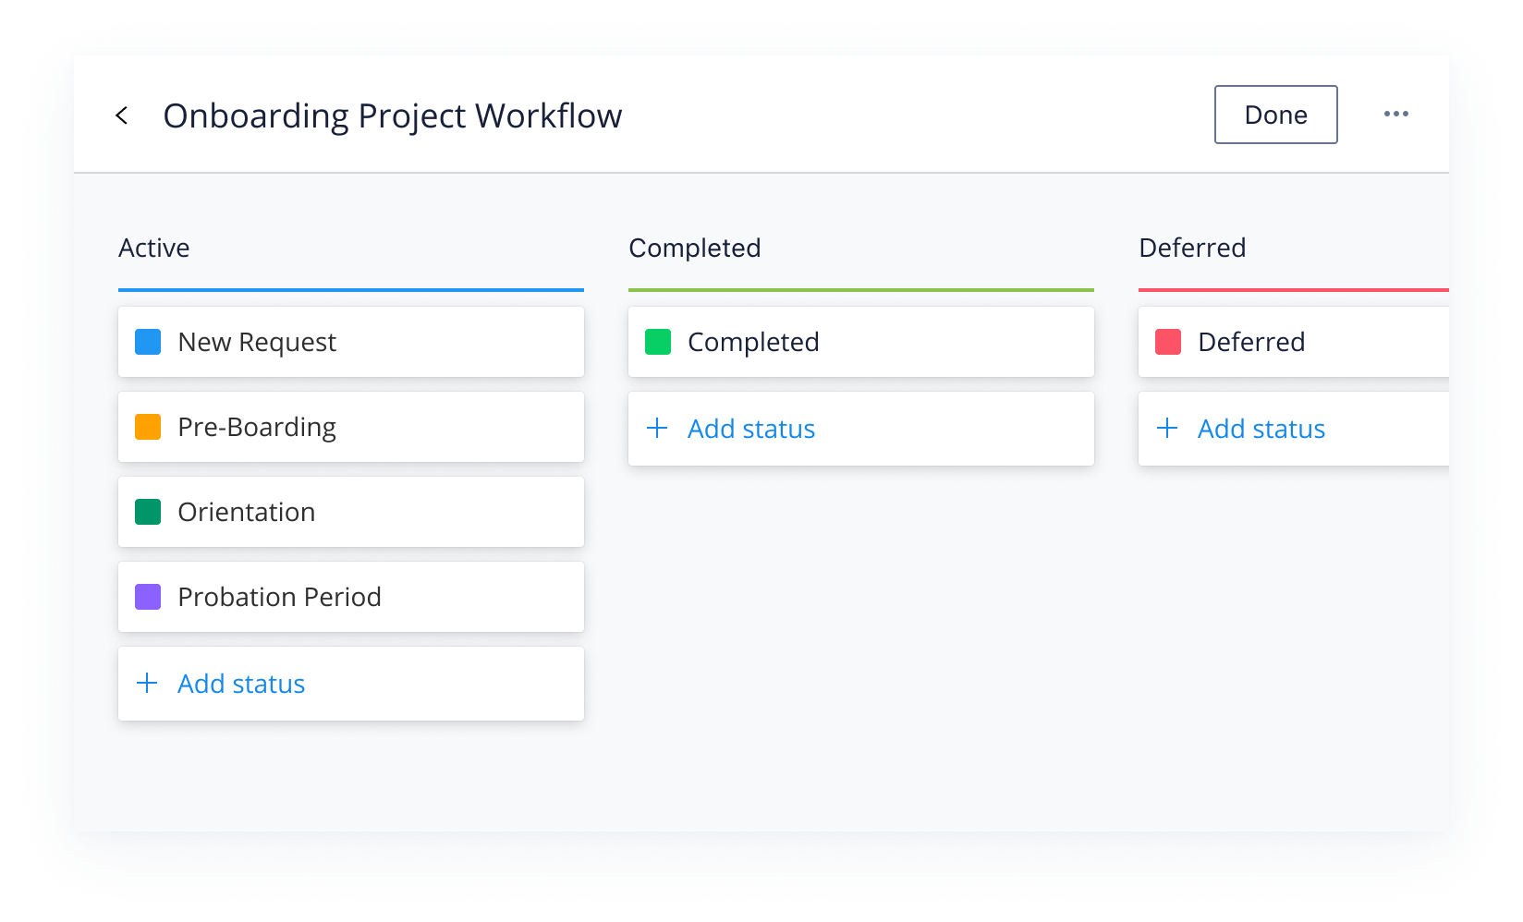Go back using the left arrow icon

point(121,115)
